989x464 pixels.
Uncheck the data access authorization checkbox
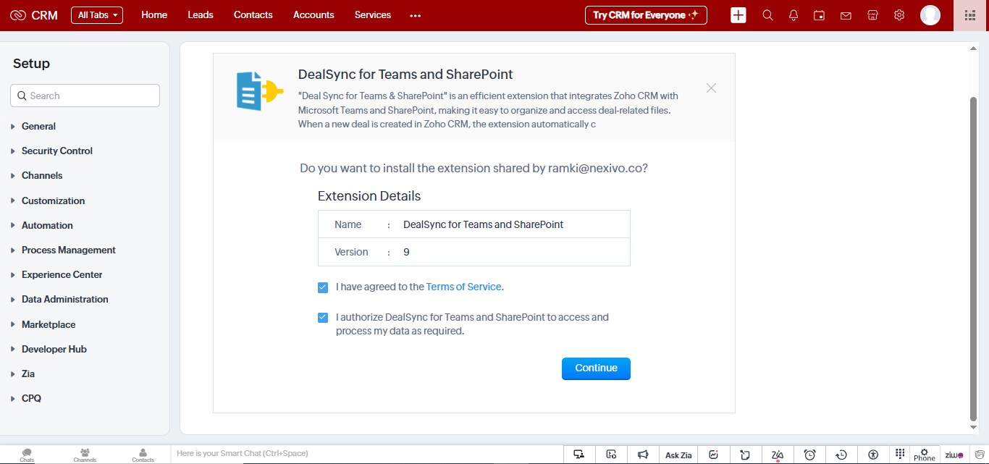(323, 318)
